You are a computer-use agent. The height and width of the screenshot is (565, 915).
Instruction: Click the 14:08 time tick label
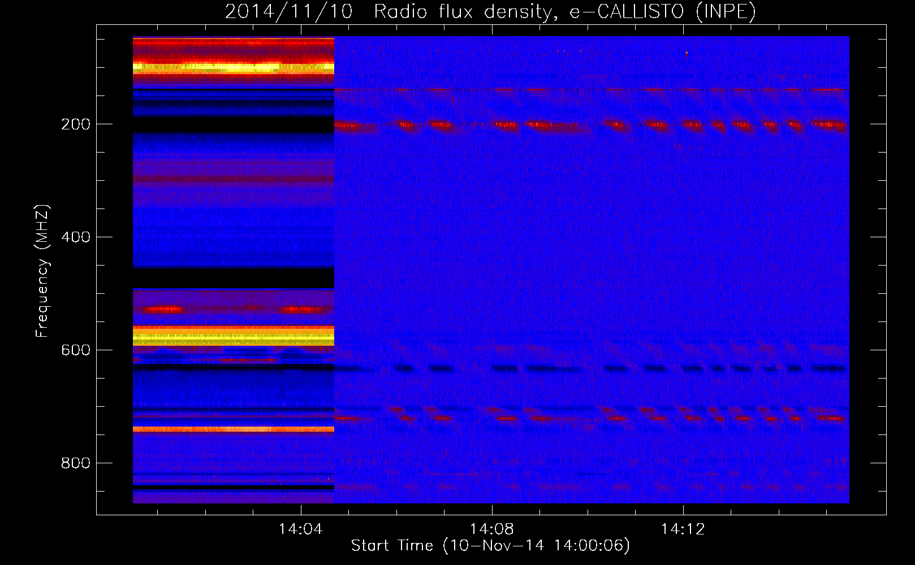[x=492, y=529]
